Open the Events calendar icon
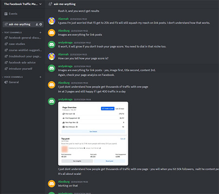The width and height of the screenshot is (219, 194). 6,14
